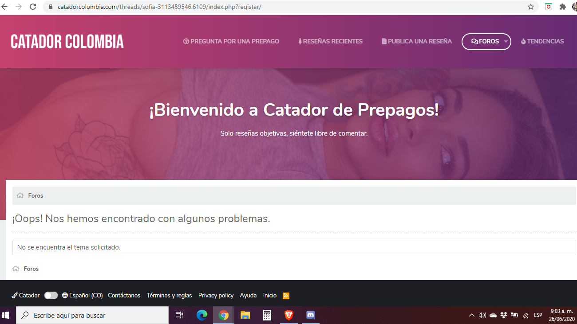The width and height of the screenshot is (577, 324).
Task: Open File Explorer from the taskbar
Action: (x=245, y=315)
